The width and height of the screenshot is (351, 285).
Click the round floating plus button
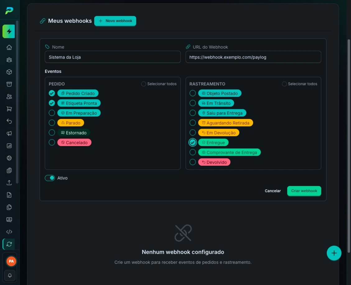coord(334,253)
